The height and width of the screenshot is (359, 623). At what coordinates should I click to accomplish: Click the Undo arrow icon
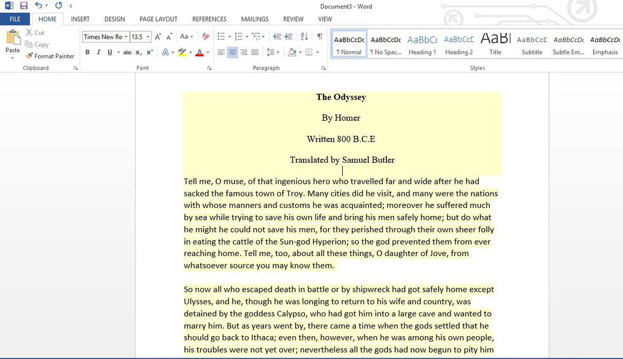click(38, 6)
